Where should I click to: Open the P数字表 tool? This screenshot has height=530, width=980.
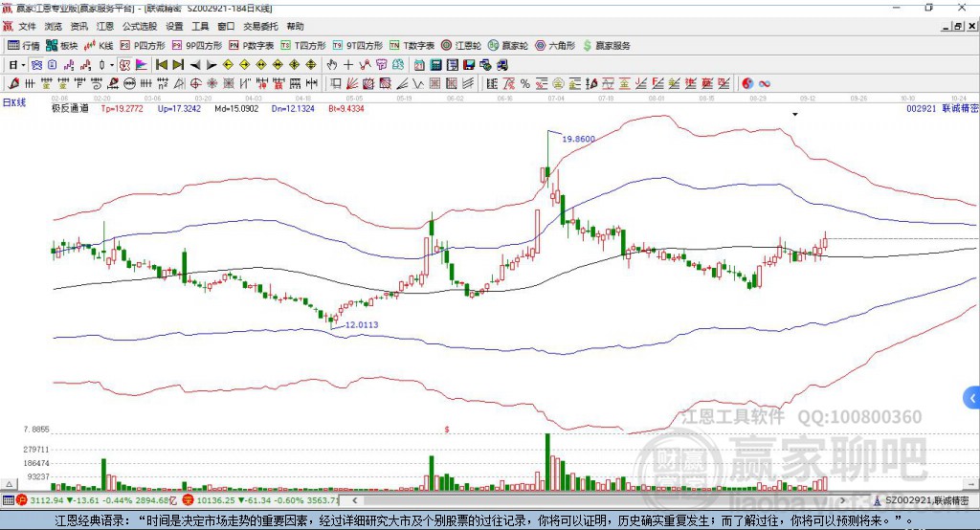(x=252, y=46)
